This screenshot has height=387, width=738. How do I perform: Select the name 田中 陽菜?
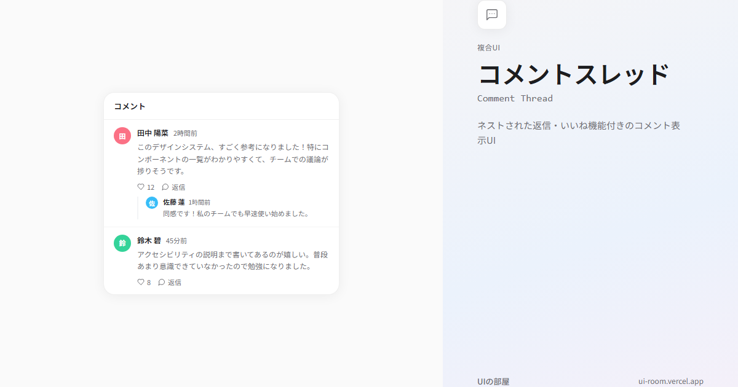pyautogui.click(x=153, y=133)
